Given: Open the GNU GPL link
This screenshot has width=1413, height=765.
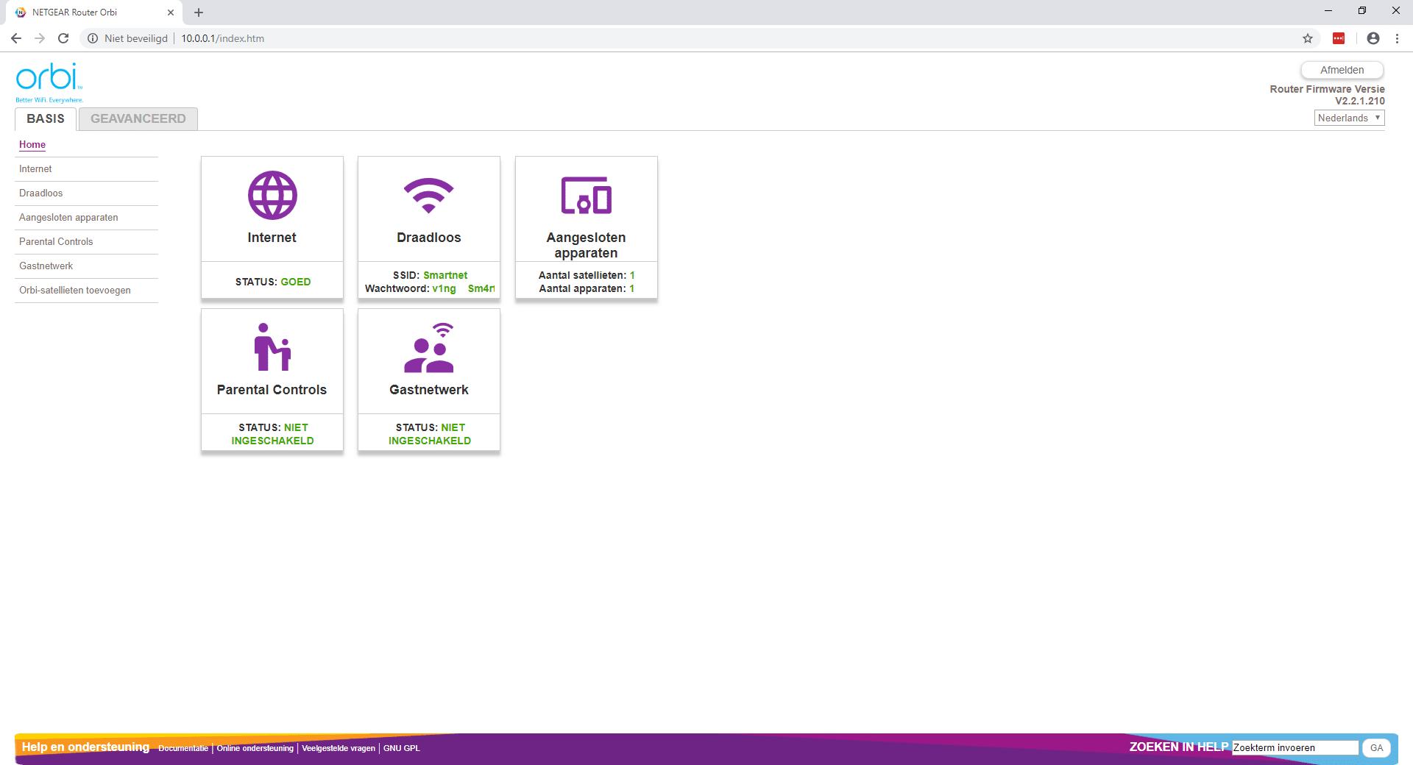Looking at the screenshot, I should click(402, 749).
